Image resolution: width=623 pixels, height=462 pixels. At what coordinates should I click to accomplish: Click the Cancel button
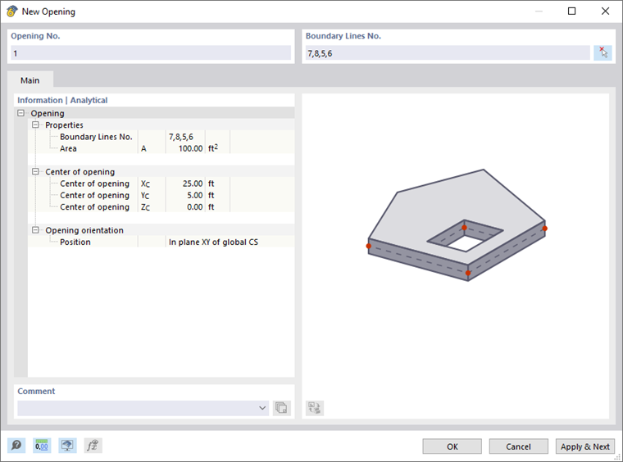(519, 446)
